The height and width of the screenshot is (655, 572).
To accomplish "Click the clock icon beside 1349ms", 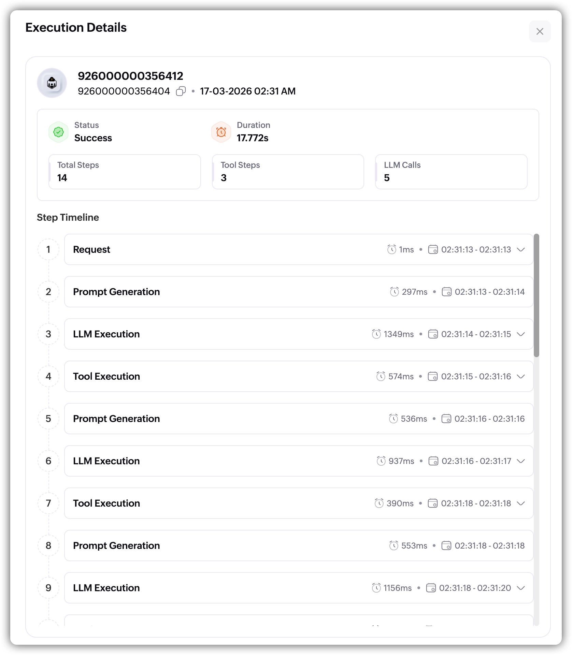I will tap(376, 334).
